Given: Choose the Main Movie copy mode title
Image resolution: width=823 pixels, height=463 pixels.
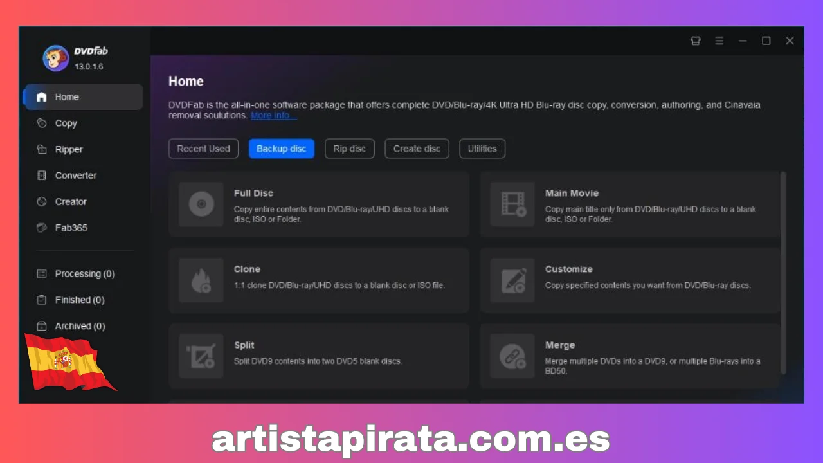Looking at the screenshot, I should (572, 193).
